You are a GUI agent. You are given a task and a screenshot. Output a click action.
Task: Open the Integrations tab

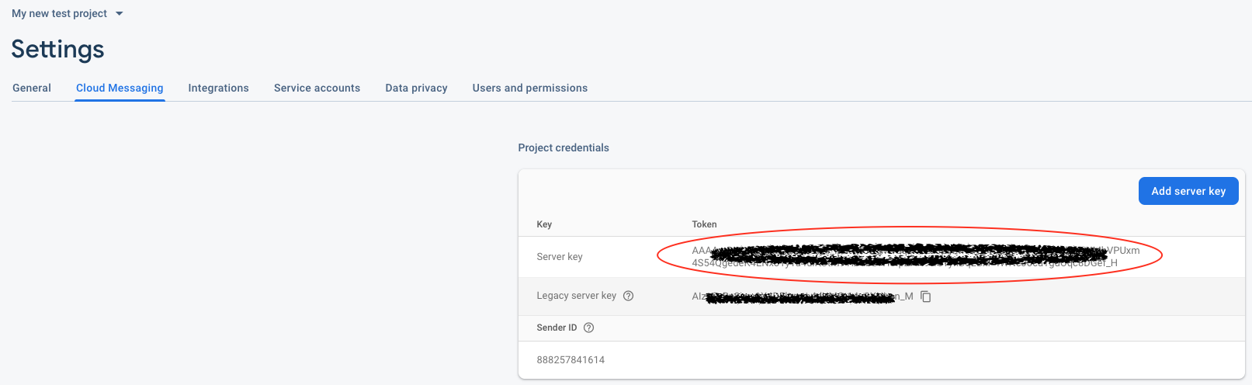[x=218, y=88]
